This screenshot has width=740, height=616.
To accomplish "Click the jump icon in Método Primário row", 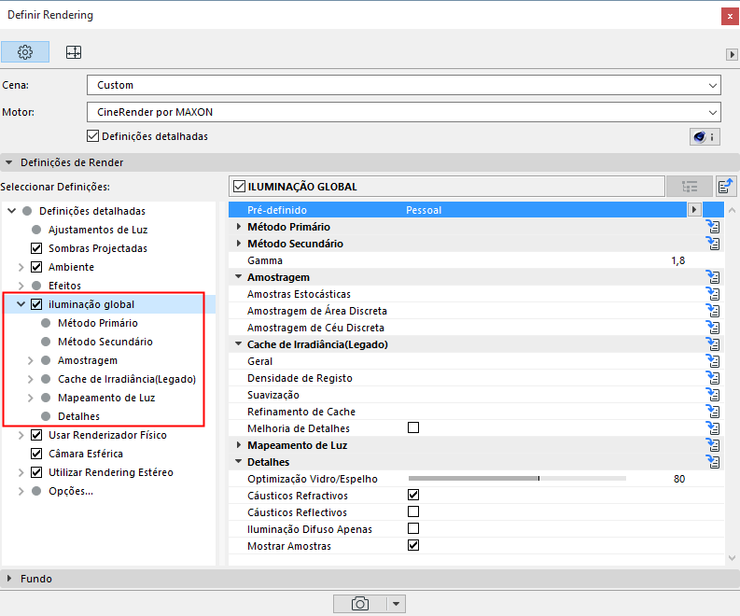I will (713, 227).
